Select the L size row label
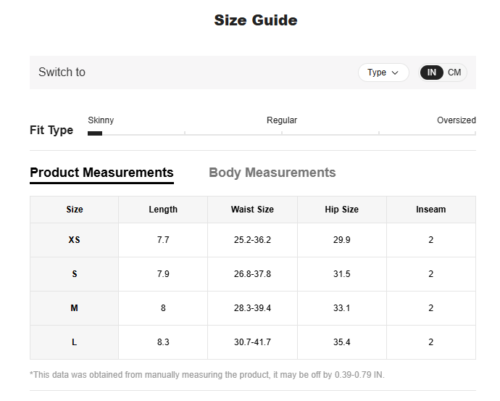Image resolution: width=500 pixels, height=401 pixels. click(75, 342)
